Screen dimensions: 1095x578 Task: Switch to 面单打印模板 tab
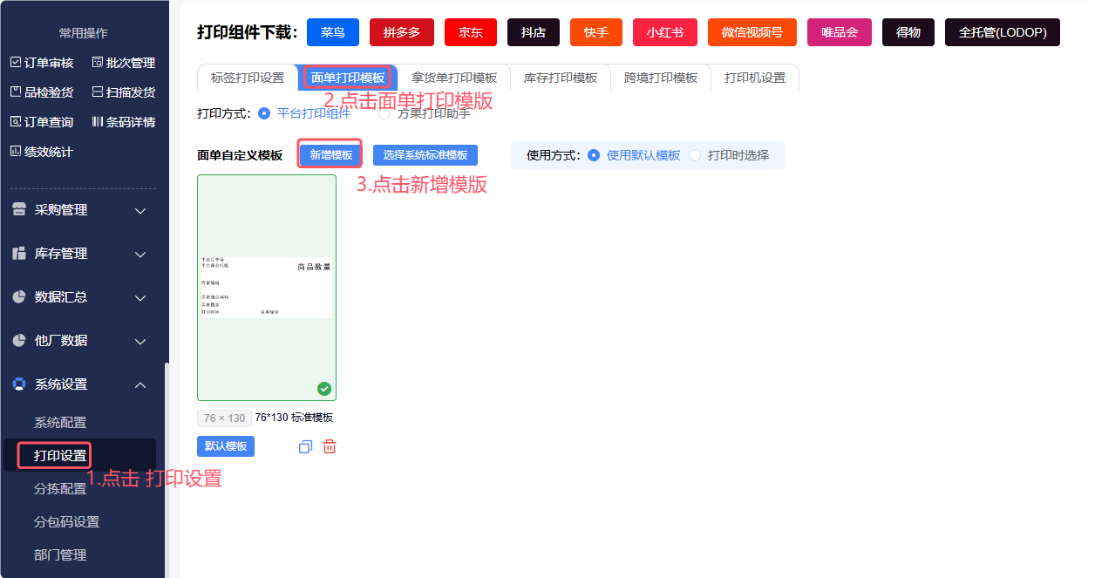click(348, 78)
